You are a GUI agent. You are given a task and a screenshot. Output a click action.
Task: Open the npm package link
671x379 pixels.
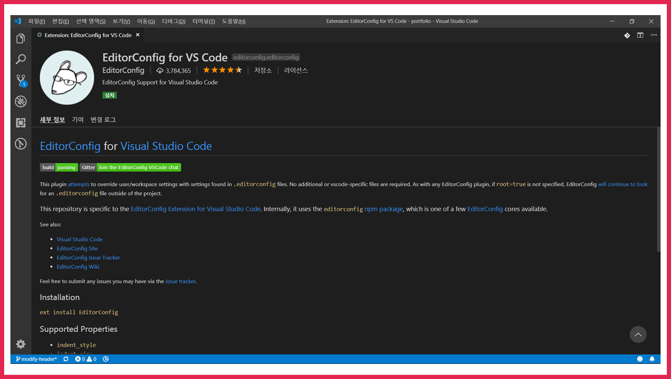tap(383, 209)
